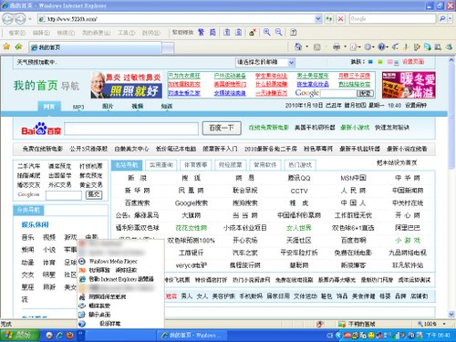Viewport: 456px width, 342px height.
Task: Click the RSS feeds icon in command bar
Action: click(x=317, y=47)
